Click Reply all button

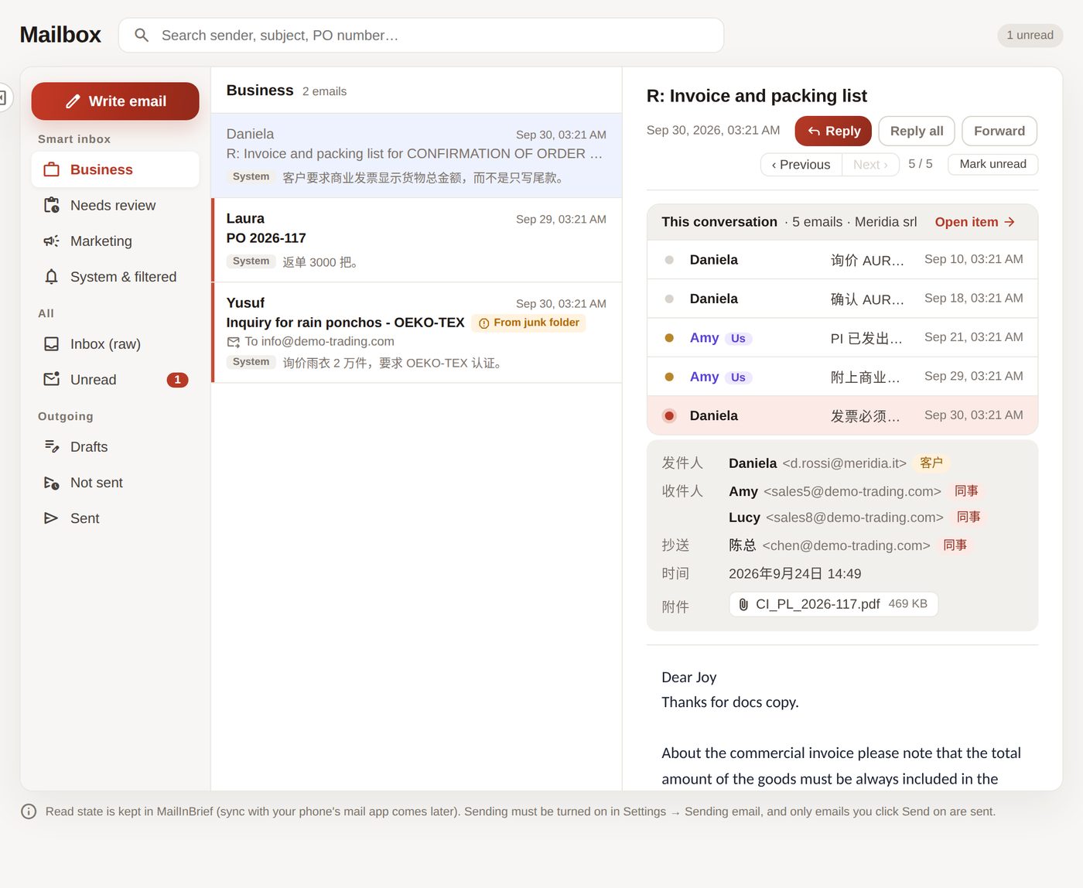click(x=917, y=131)
